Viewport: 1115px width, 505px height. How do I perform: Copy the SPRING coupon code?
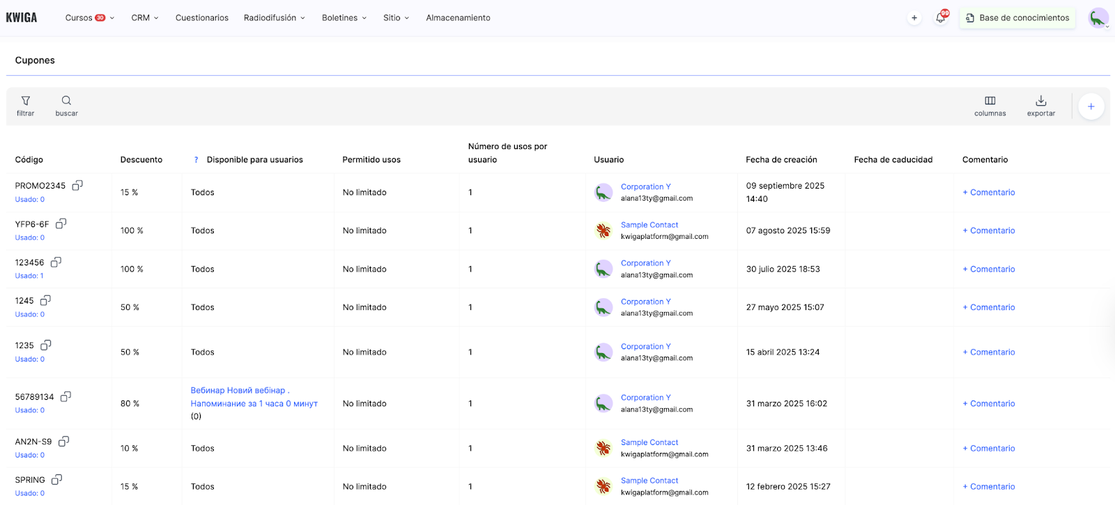[57, 479]
